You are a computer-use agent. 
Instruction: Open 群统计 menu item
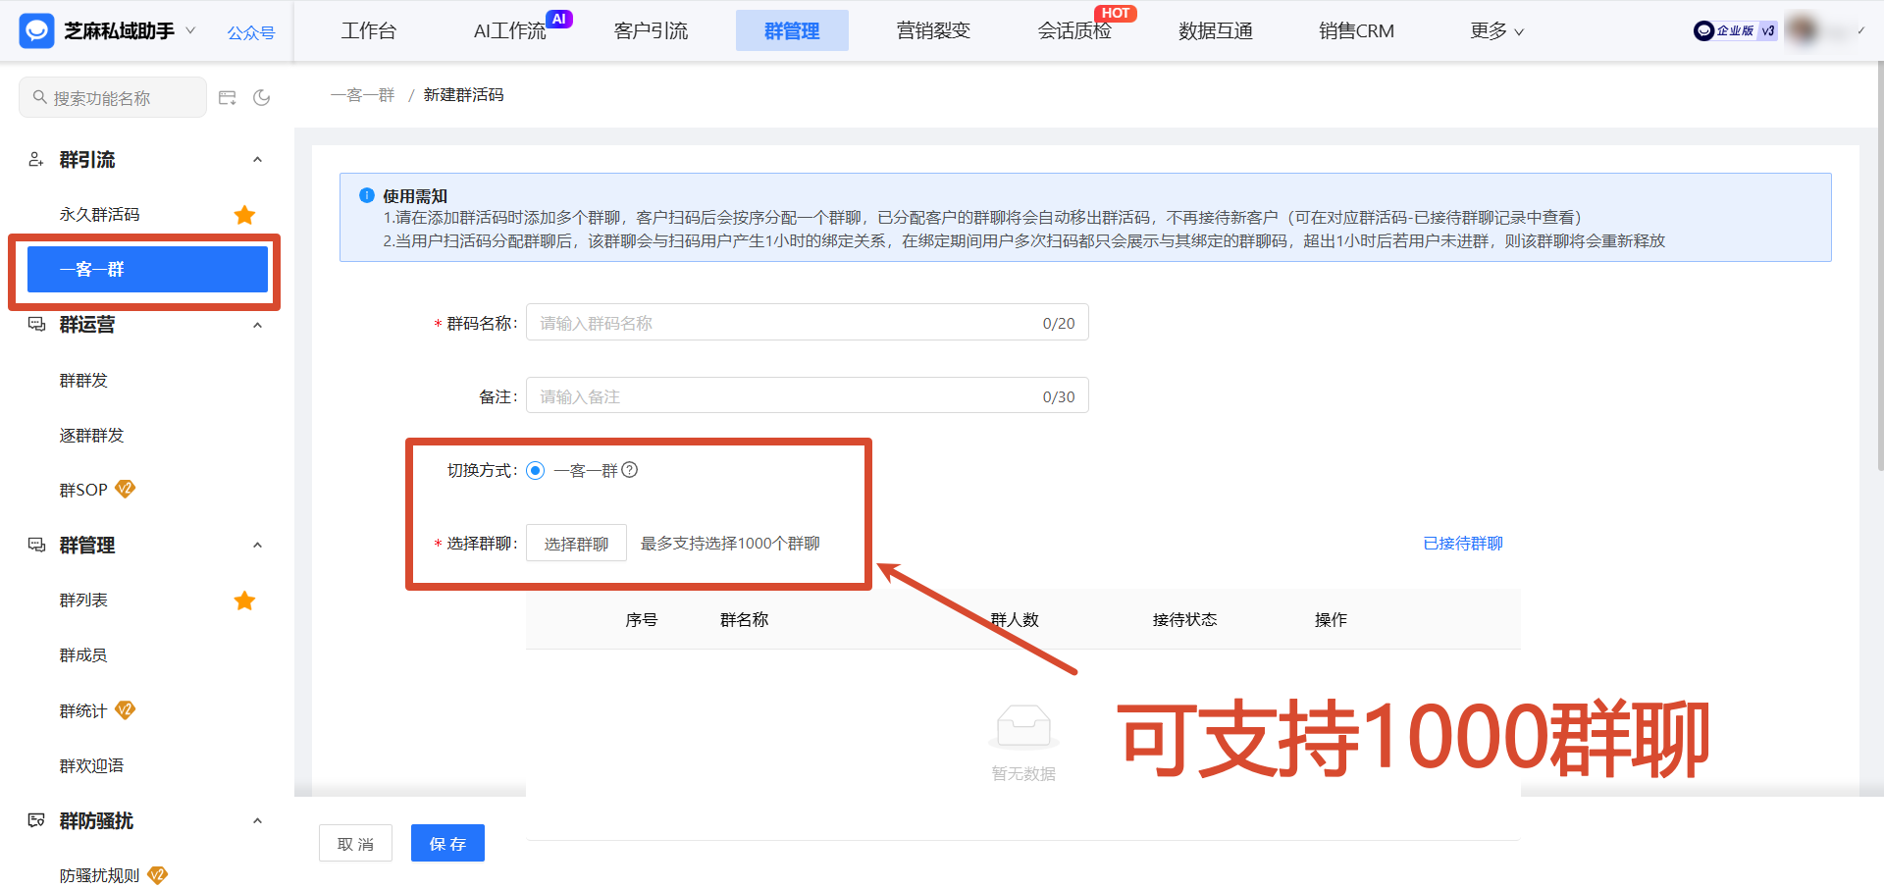83,710
